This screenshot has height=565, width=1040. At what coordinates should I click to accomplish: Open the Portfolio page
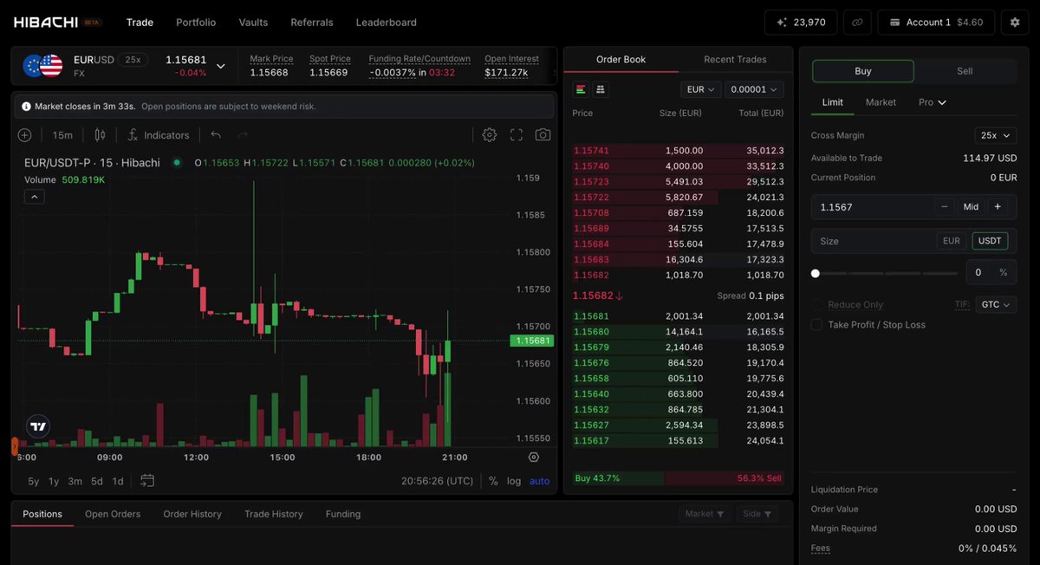[x=196, y=23]
